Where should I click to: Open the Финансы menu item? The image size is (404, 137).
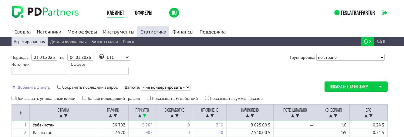tap(183, 32)
